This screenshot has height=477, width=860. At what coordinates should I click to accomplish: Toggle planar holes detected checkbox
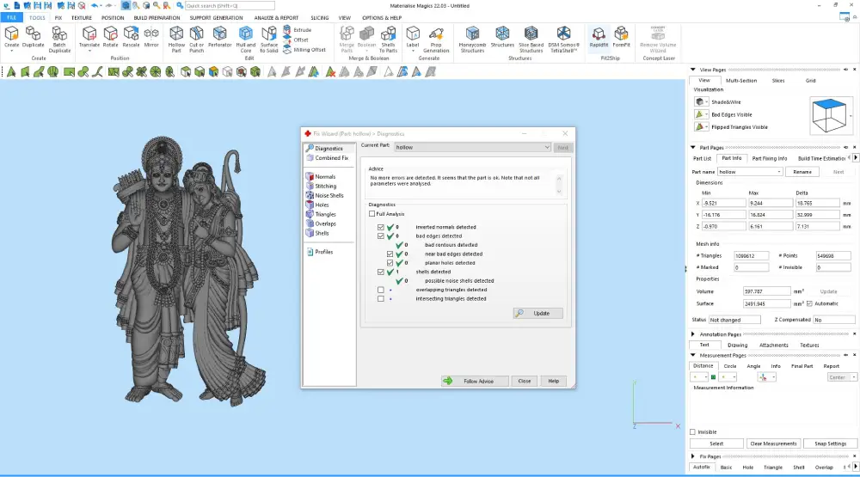click(x=390, y=263)
